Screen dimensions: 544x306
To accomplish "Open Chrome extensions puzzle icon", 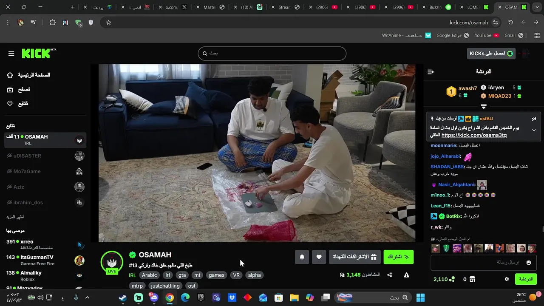I will pos(53,23).
